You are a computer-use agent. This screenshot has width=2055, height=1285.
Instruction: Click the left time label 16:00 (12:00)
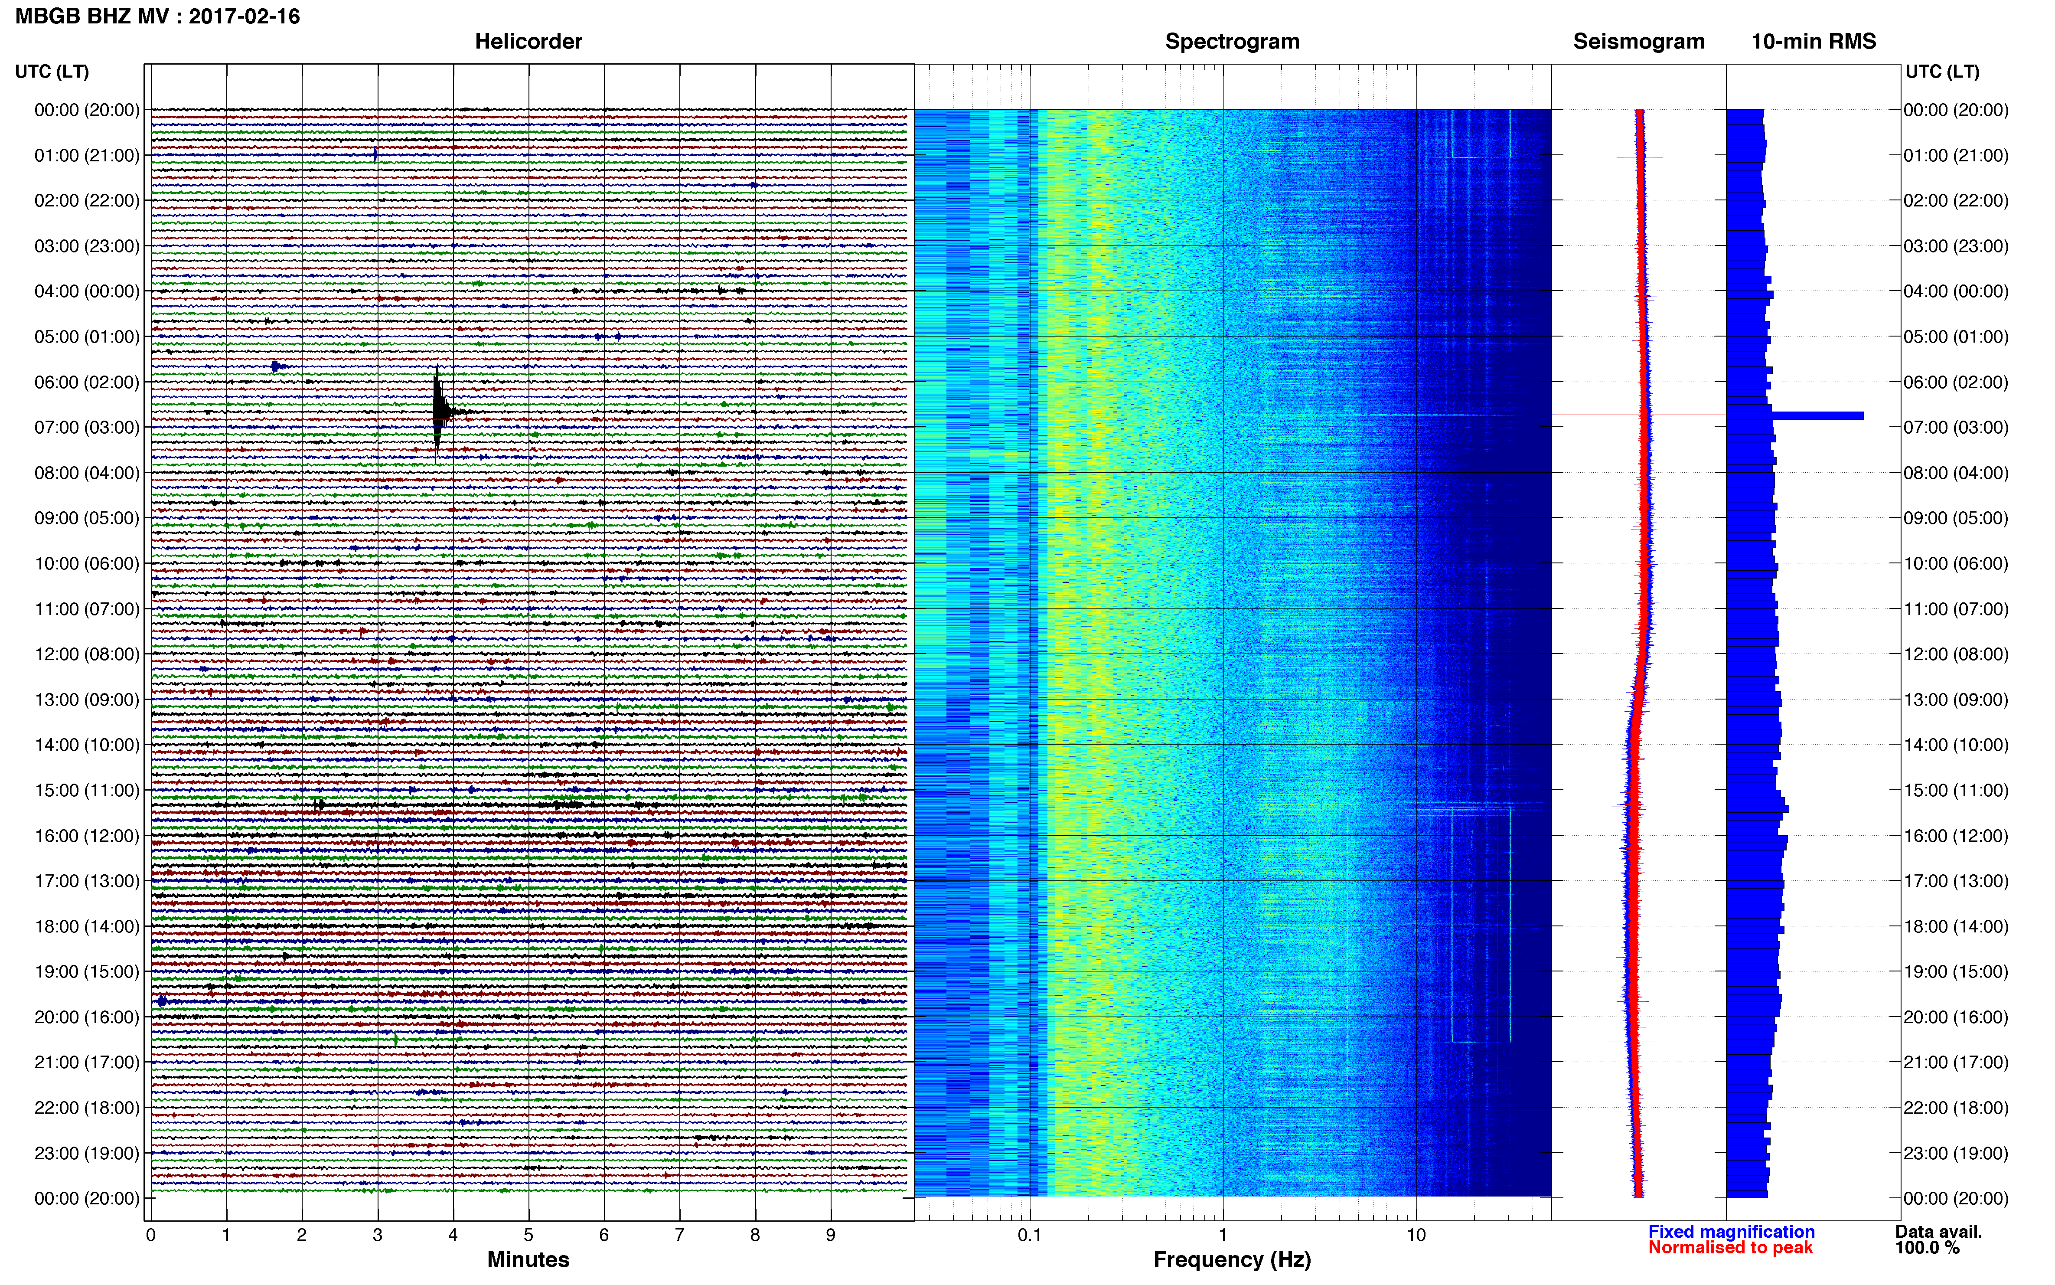87,835
